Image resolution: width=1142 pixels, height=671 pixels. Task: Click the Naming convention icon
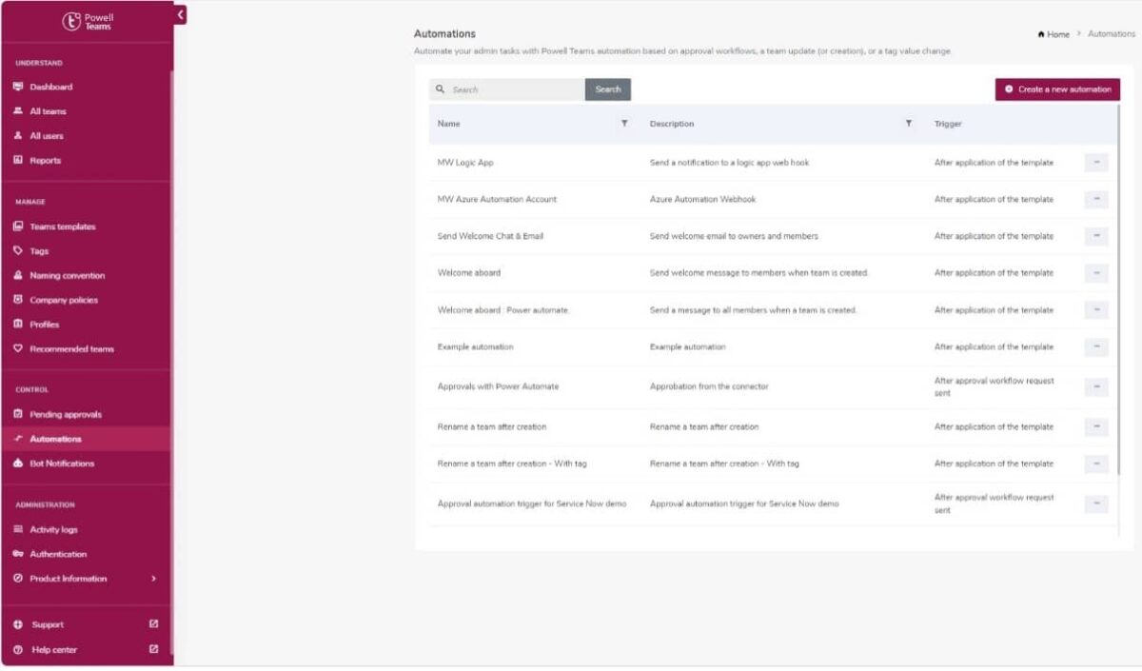click(18, 276)
